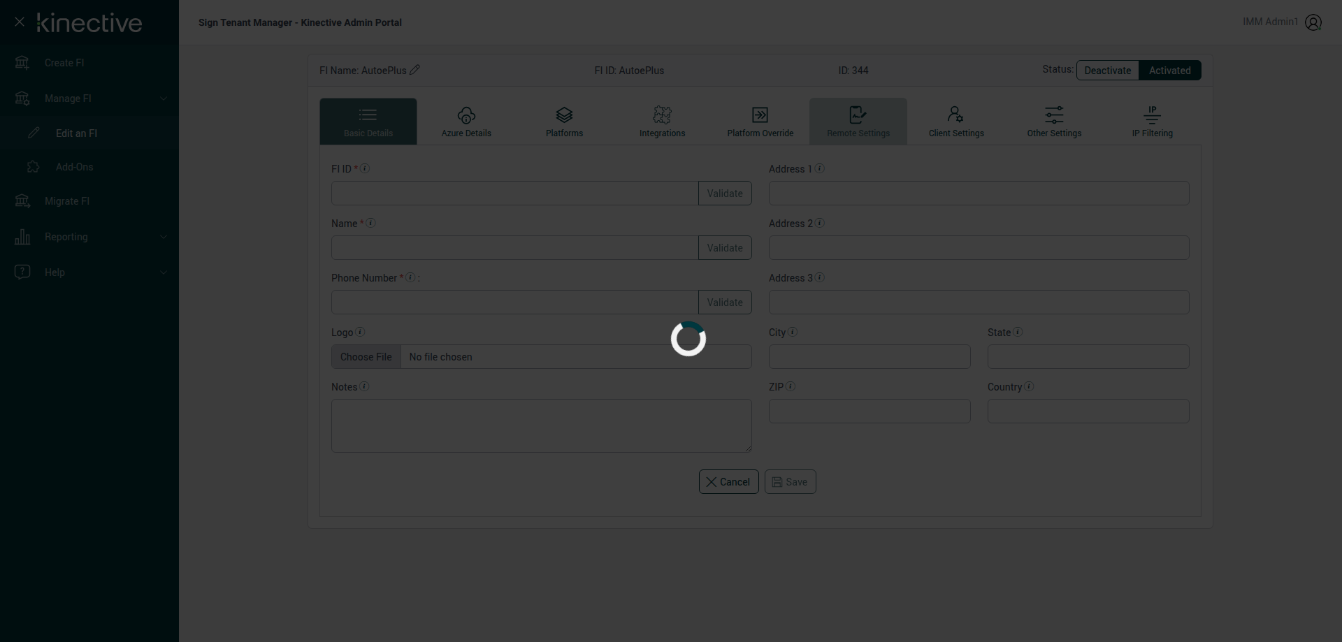The image size is (1342, 642).
Task: Open the IP Filtering tab
Action: tap(1153, 122)
